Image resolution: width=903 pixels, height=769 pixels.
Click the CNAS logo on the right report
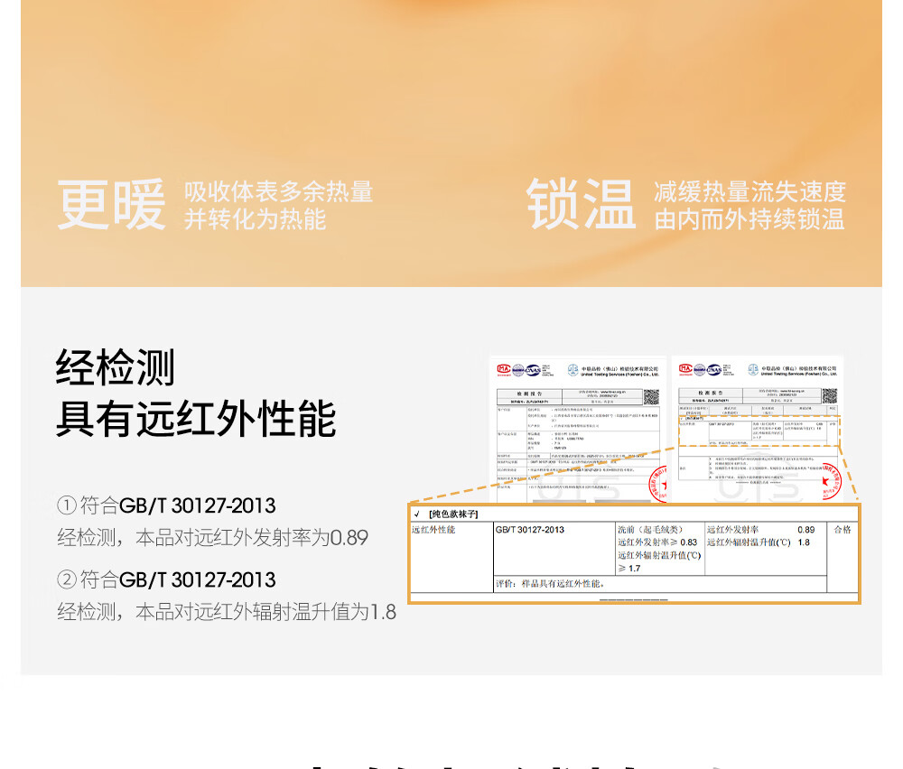point(713,369)
